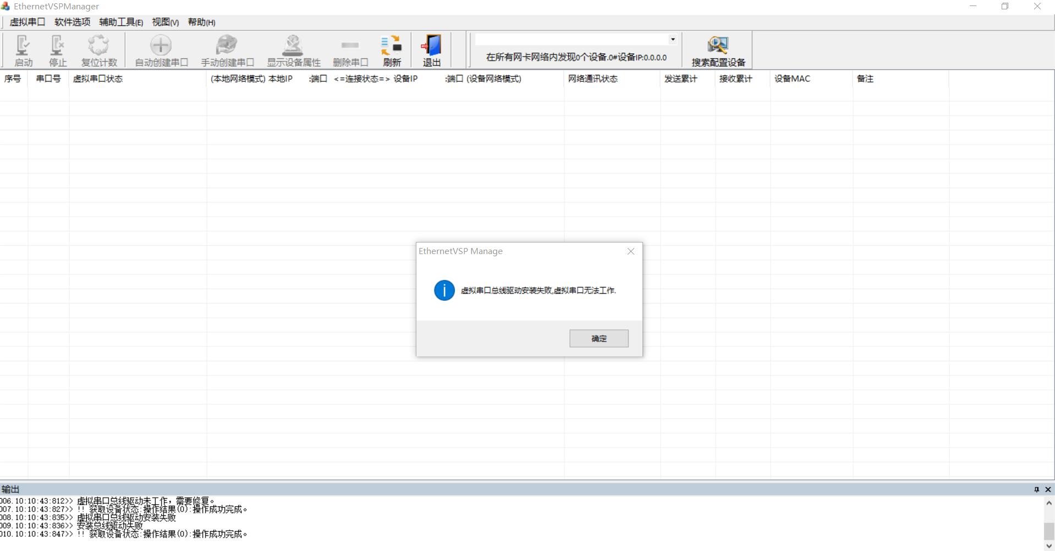Close the EthernetVSPManager main window
This screenshot has height=551, width=1055.
coord(1037,6)
